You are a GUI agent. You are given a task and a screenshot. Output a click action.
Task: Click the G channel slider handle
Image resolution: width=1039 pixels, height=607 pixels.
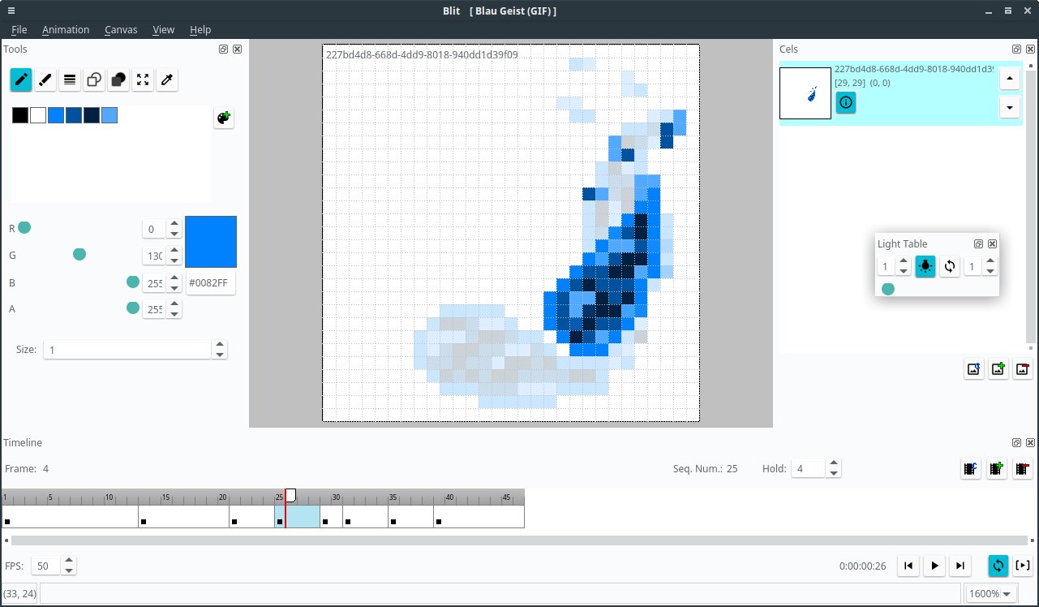(x=79, y=254)
